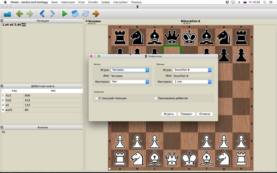Click the green-highlighted d7 square
Screen dimensions: 277x173
tap(172, 50)
